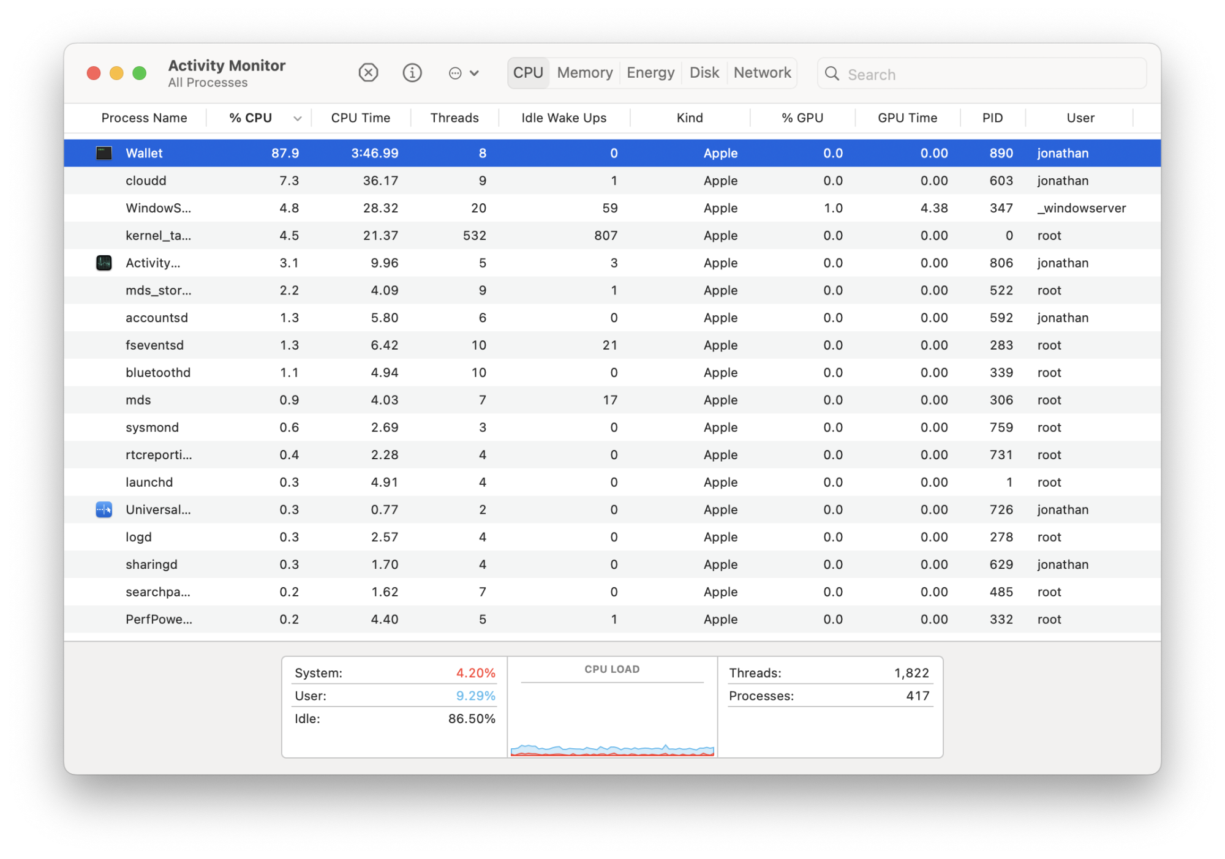The width and height of the screenshot is (1225, 859).
Task: Click the green zoom window button
Action: tap(140, 73)
